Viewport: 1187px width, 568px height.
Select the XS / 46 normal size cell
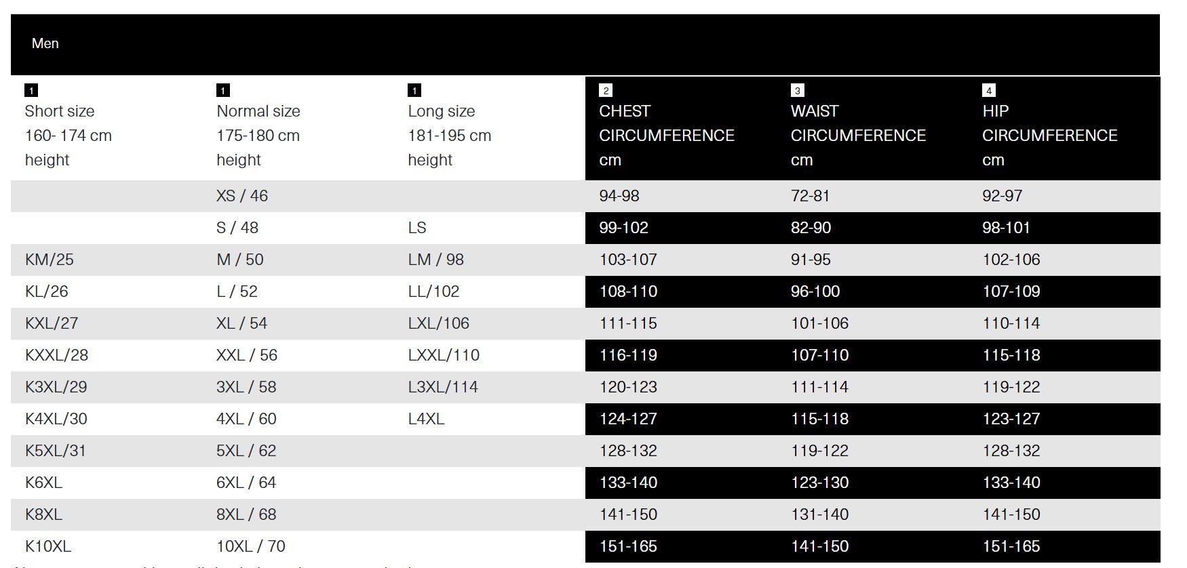(x=242, y=196)
